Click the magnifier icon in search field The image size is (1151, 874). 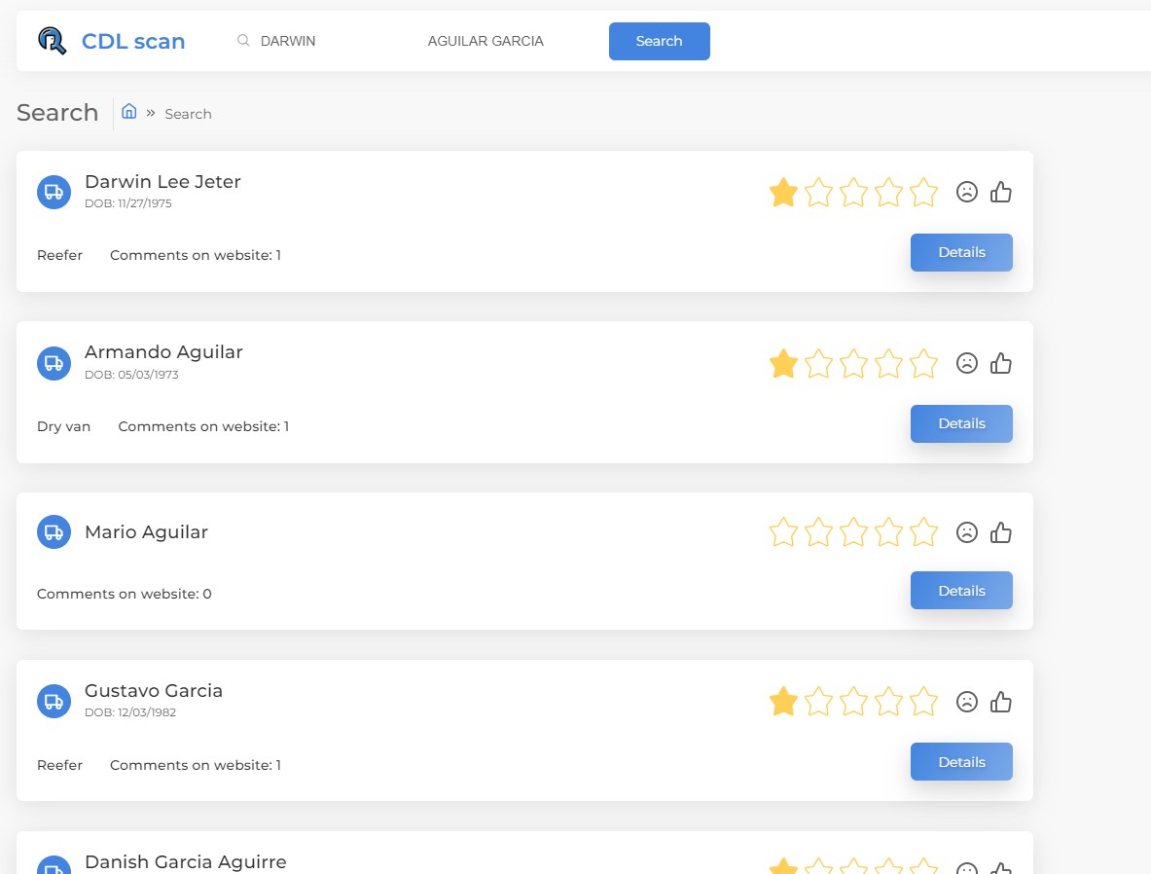pyautogui.click(x=243, y=41)
